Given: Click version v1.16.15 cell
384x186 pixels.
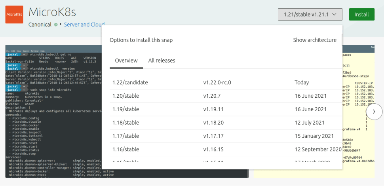Looking at the screenshot, I should [213, 149].
